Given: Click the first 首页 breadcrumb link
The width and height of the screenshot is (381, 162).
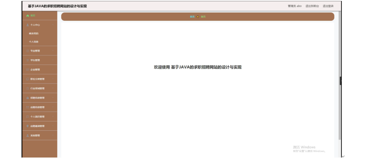Looking at the screenshot, I should [x=192, y=17].
